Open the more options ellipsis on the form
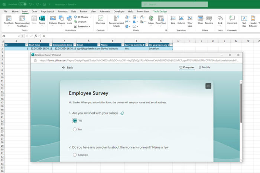Viewport: 260px width, 173px height. click(x=208, y=86)
